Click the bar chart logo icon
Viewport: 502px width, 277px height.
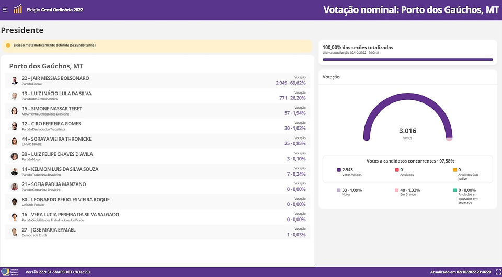point(18,9)
